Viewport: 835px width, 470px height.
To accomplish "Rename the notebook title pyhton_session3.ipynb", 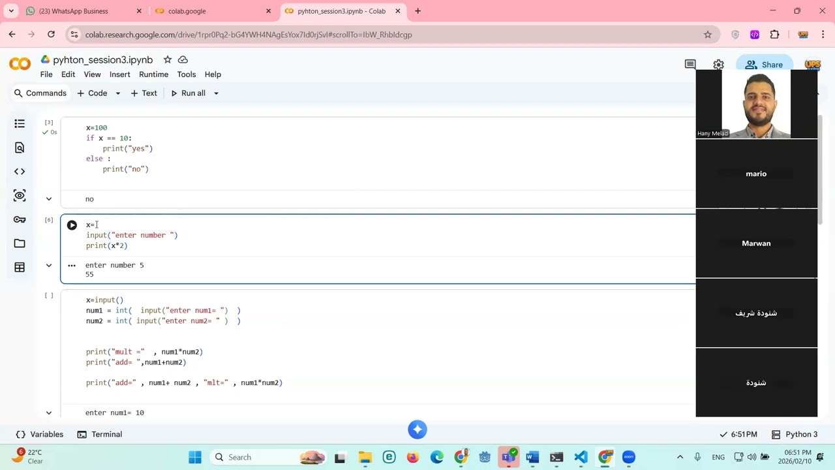I will point(103,59).
